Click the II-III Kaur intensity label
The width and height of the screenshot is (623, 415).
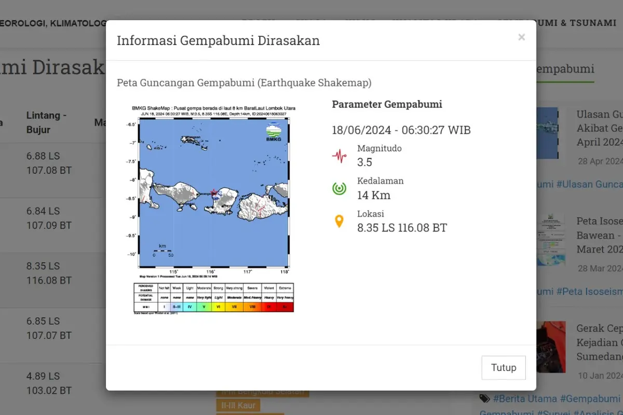click(x=238, y=405)
